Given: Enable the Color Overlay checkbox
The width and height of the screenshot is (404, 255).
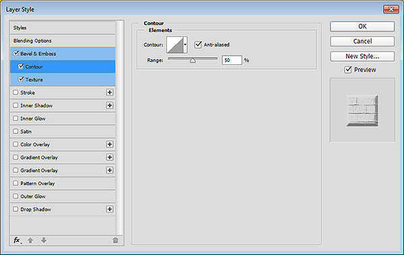Looking at the screenshot, I should 15,144.
